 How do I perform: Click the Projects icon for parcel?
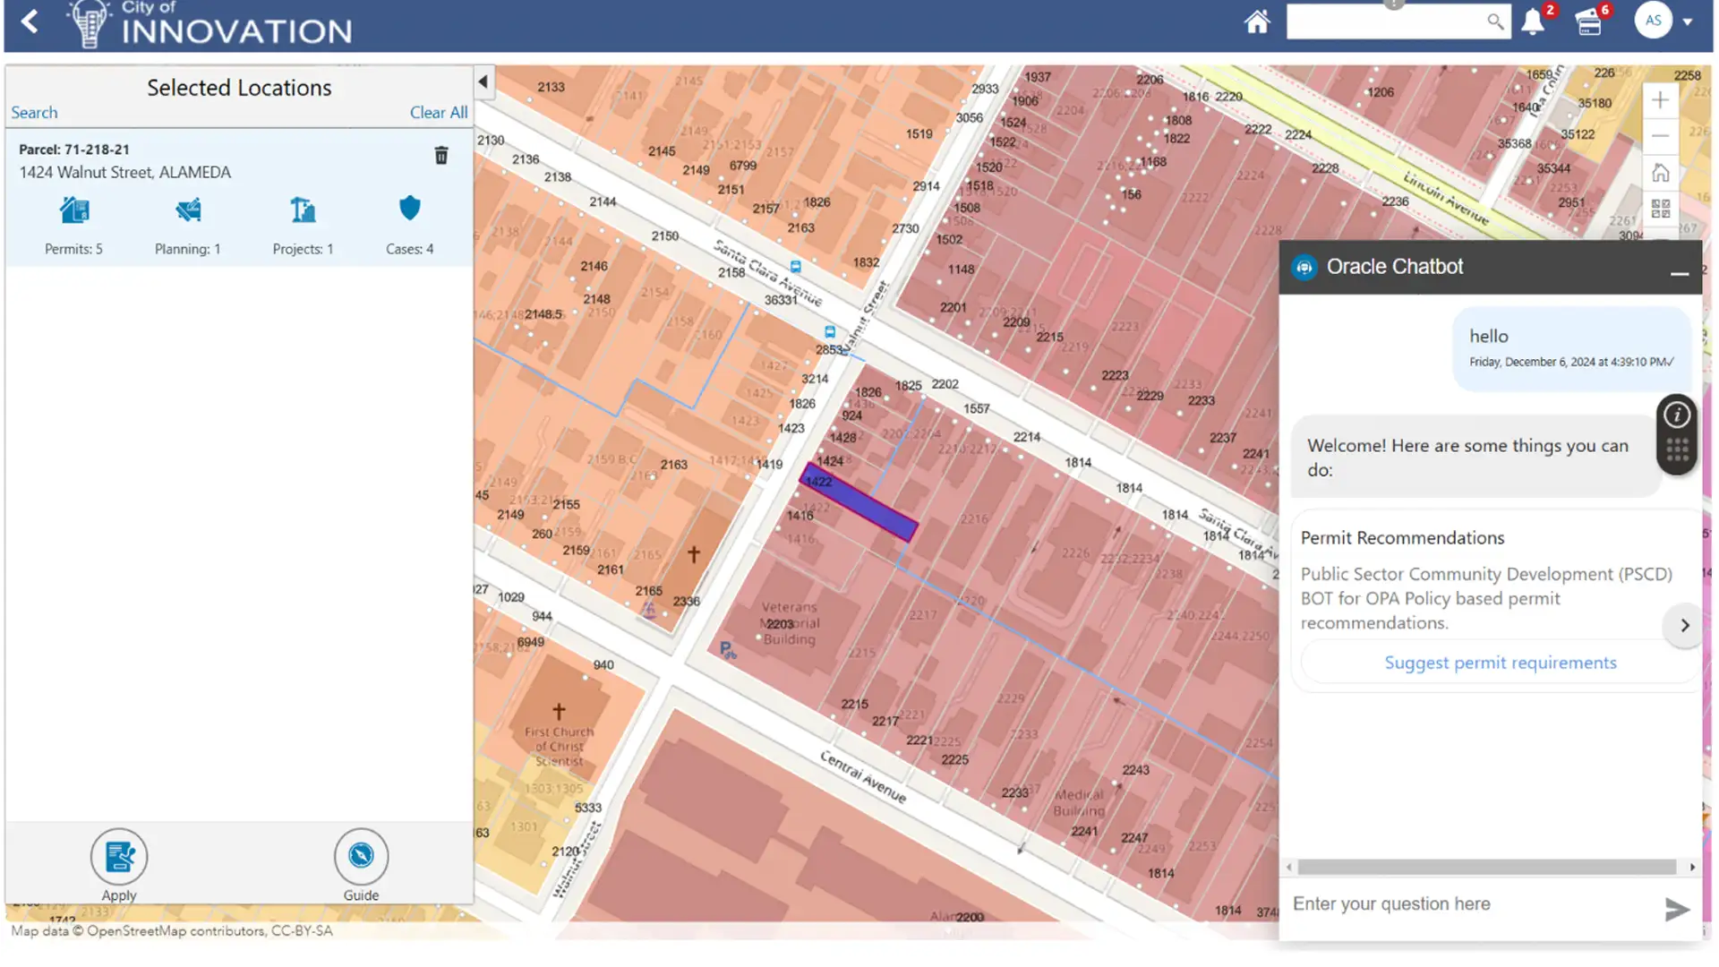[x=303, y=210]
